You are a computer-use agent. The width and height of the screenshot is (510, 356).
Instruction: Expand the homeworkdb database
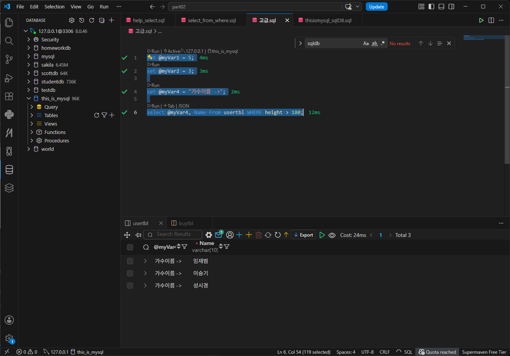point(29,48)
